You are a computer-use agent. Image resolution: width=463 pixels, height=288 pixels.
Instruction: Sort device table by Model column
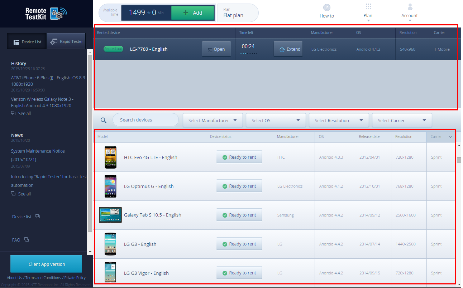point(150,136)
